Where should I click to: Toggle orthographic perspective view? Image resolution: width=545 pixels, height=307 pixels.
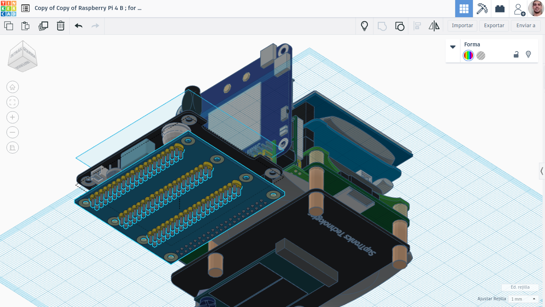(12, 148)
